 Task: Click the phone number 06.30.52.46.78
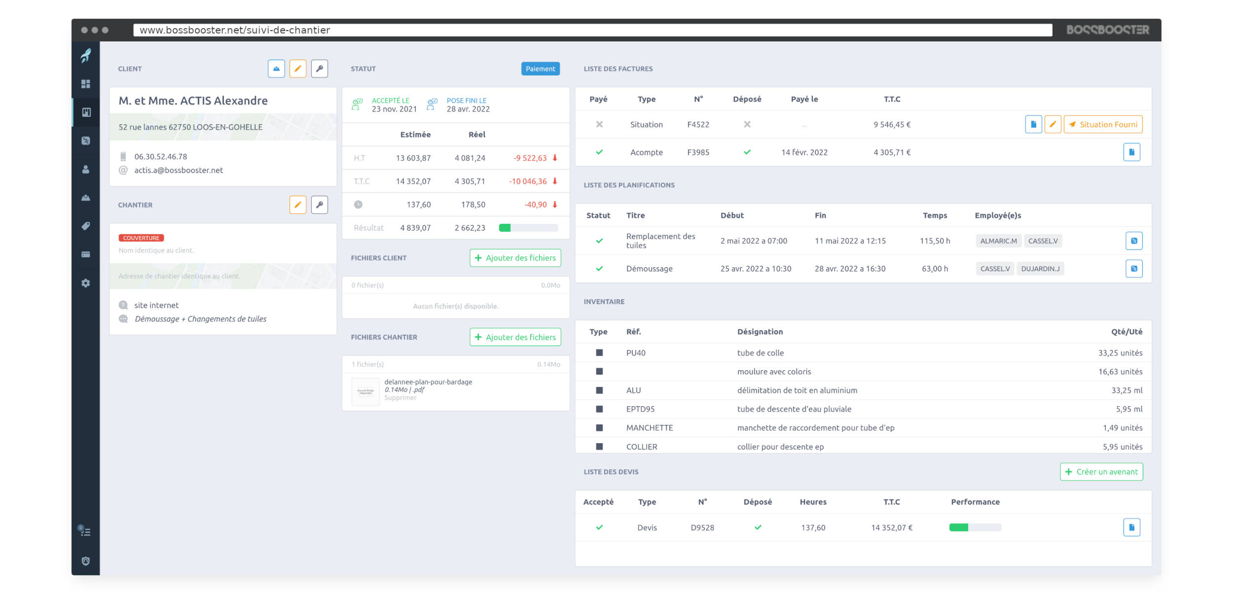coord(161,156)
